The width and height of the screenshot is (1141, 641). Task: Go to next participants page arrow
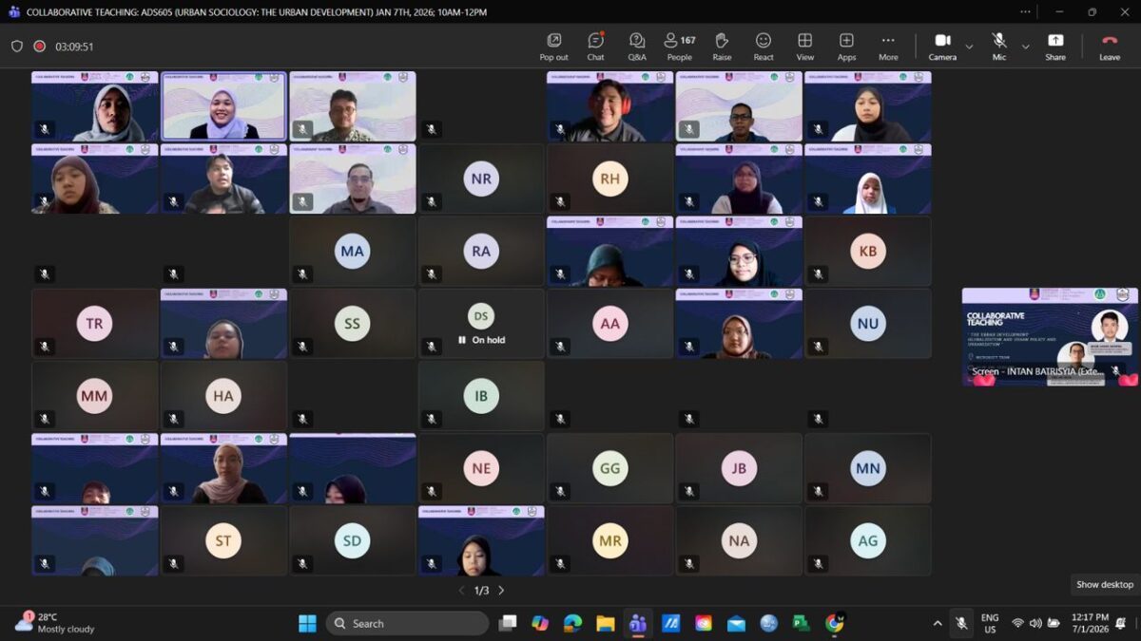(x=501, y=591)
